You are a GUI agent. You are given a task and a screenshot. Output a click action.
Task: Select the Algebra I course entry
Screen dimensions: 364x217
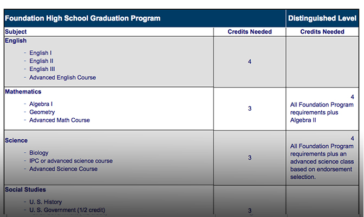pos(41,104)
